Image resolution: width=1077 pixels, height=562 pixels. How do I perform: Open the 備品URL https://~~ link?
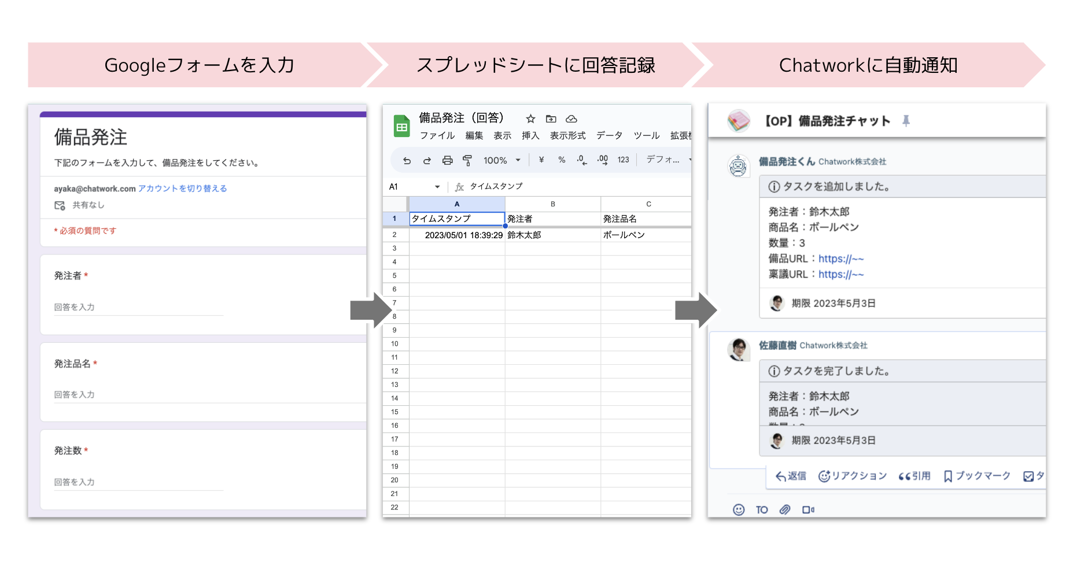[x=841, y=258]
